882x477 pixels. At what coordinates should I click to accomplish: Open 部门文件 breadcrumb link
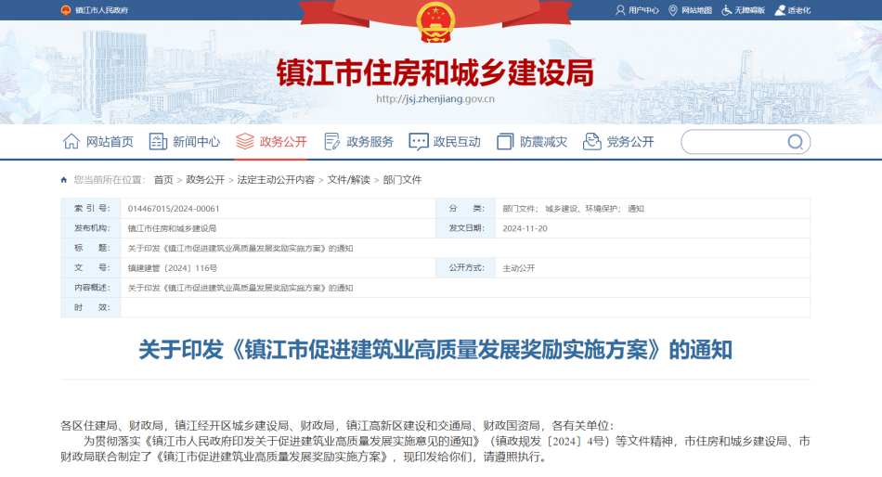[x=402, y=180]
